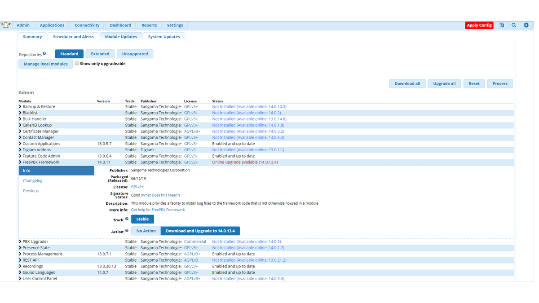Image resolution: width=539 pixels, height=303 pixels.
Task: Select the Unsupported repository toggle
Action: (135, 53)
